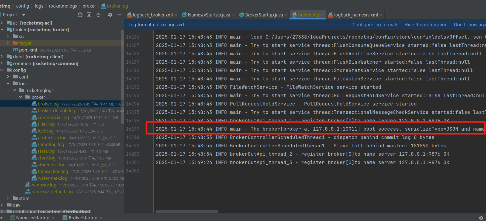Viewport: 486px width, 221px height.
Task: Collapse the config folder
Action: coord(2,70)
